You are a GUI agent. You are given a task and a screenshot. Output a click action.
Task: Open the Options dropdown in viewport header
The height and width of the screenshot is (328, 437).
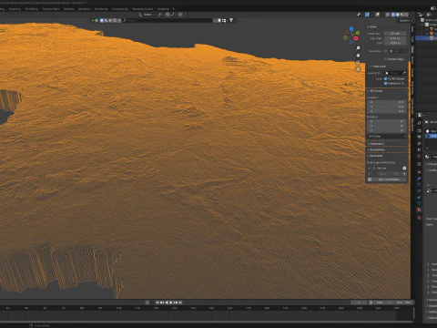(406, 20)
